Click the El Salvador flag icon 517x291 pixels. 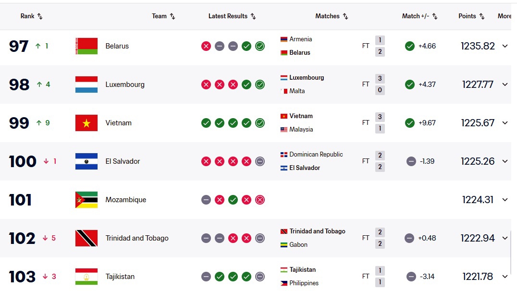(86, 161)
